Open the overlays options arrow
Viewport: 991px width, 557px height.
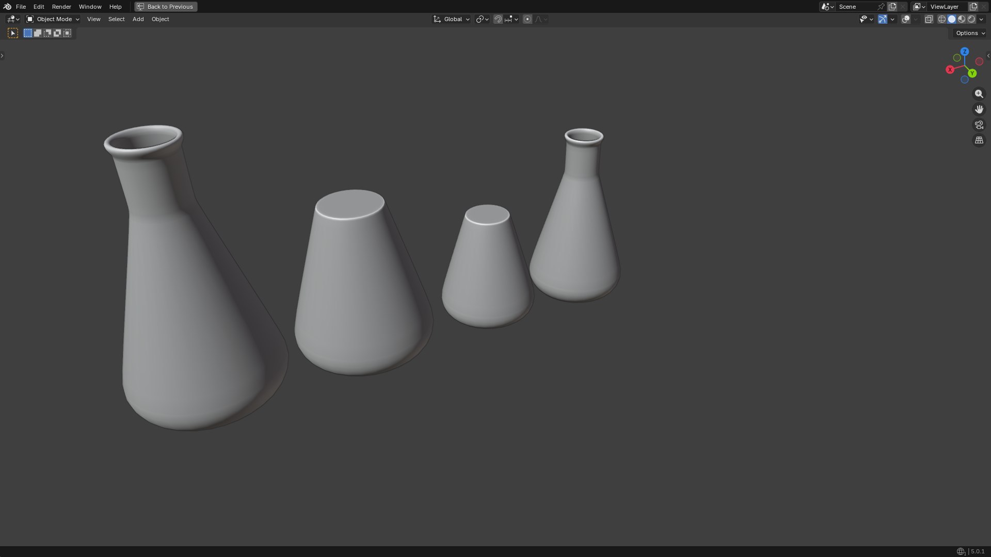(916, 19)
